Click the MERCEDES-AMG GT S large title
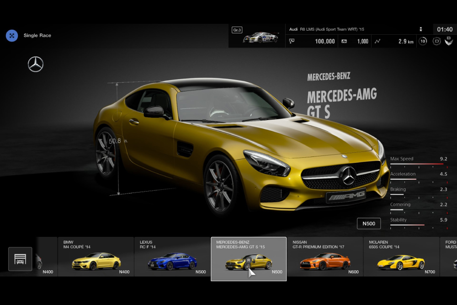The height and width of the screenshot is (305, 457). pos(341,103)
